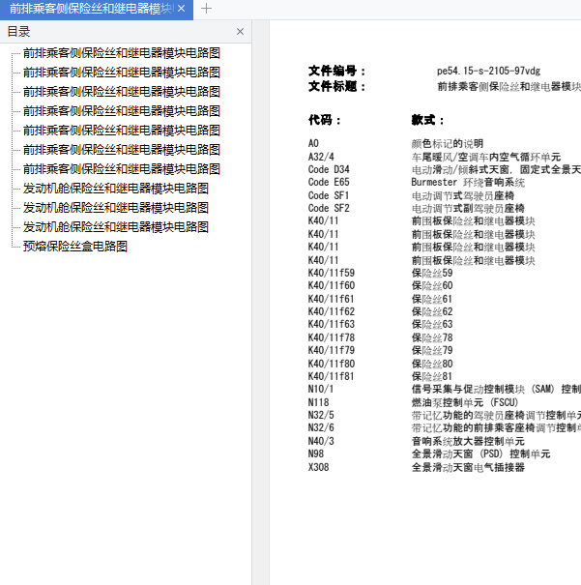The width and height of the screenshot is (581, 585).
Task: Open the last 前排乘客侧保险丝和继电器模块电路图 entry
Action: (122, 169)
